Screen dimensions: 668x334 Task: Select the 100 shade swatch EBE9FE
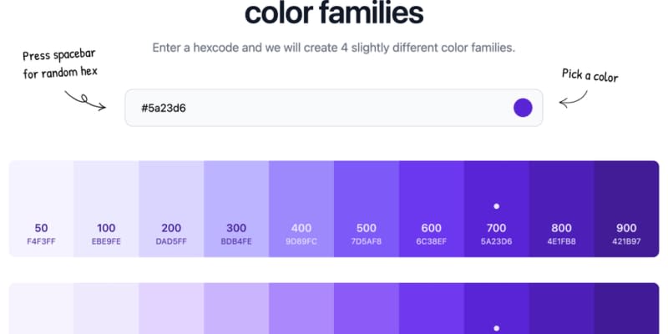coord(106,209)
